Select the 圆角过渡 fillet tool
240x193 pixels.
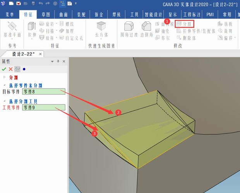(x=129, y=30)
